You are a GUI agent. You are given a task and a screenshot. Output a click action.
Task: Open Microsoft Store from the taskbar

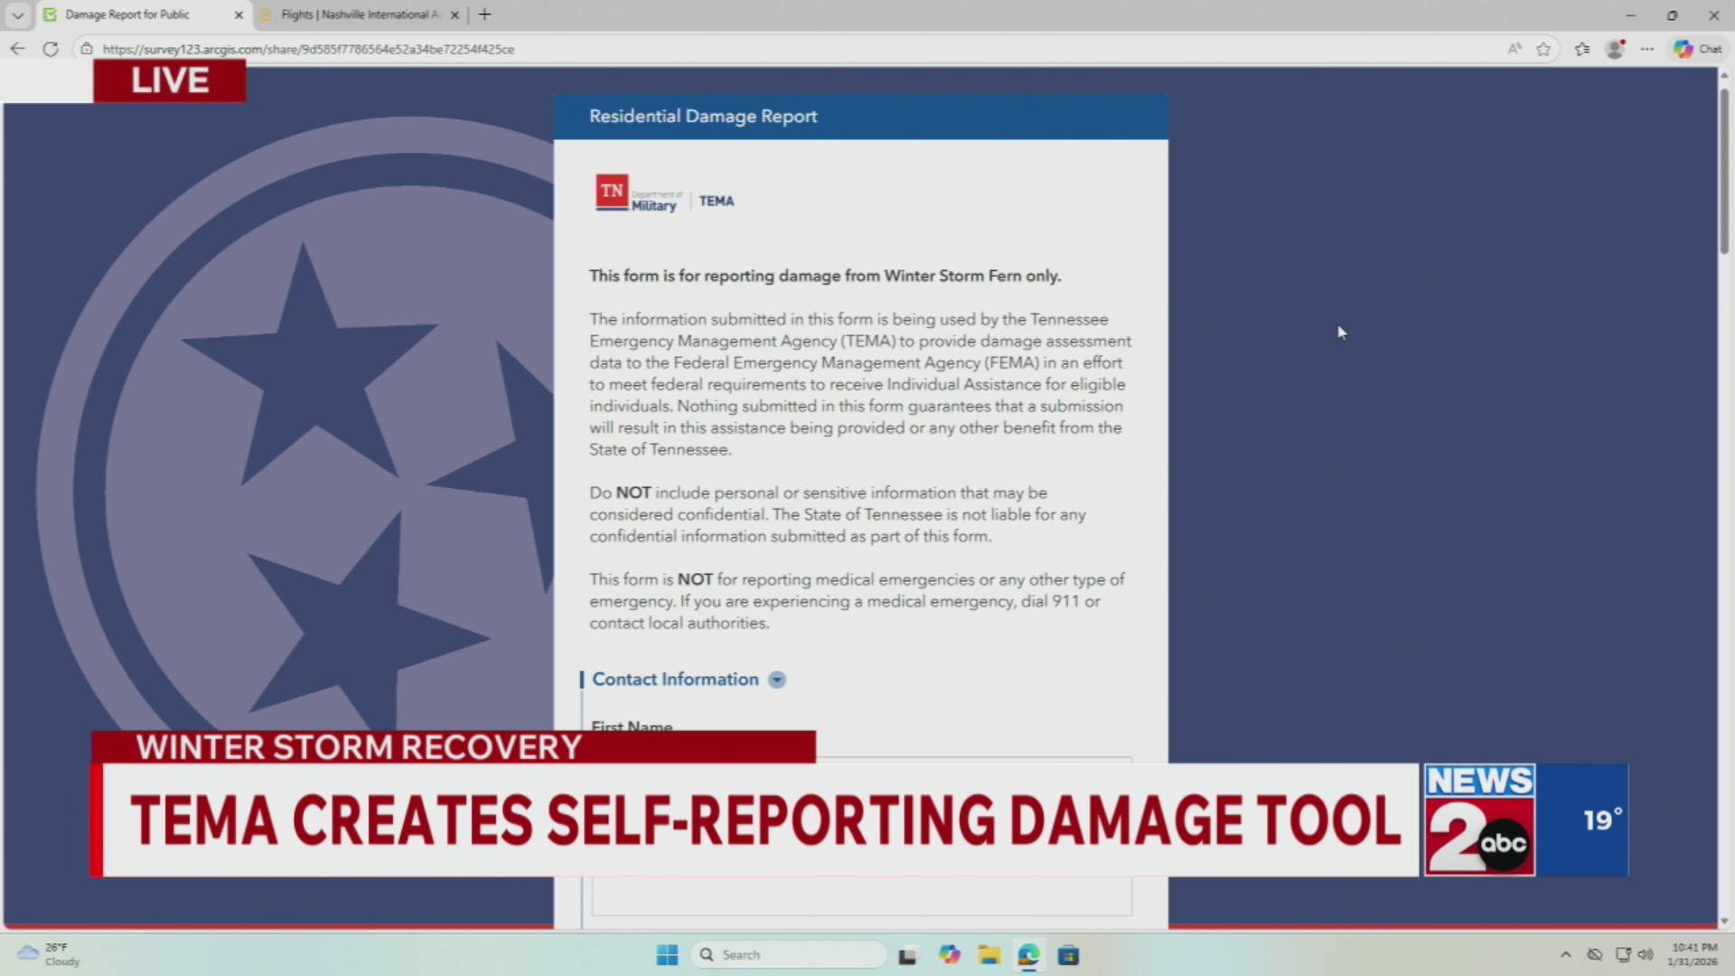point(1069,955)
